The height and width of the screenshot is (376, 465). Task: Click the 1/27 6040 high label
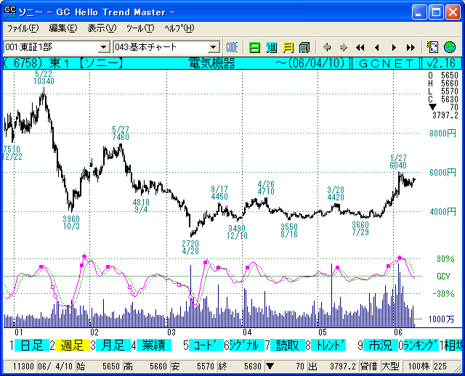pyautogui.click(x=398, y=162)
